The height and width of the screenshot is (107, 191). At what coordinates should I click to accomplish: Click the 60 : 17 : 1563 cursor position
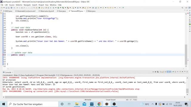point(132,100)
